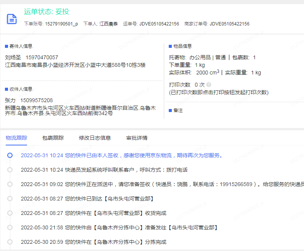The image size is (304, 251).
Task: Click the 08:27 收货完成 log entry
Action: tap(94, 213)
